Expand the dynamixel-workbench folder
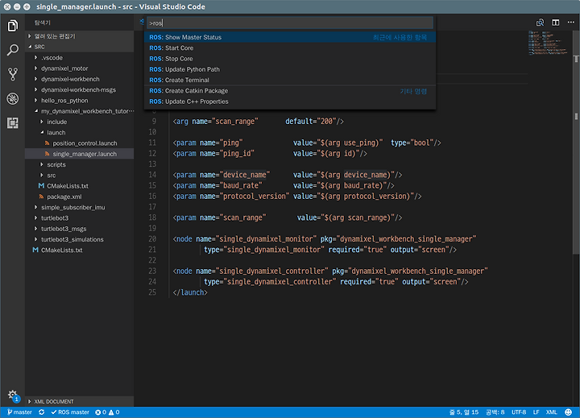This screenshot has width=580, height=418. pos(79,79)
